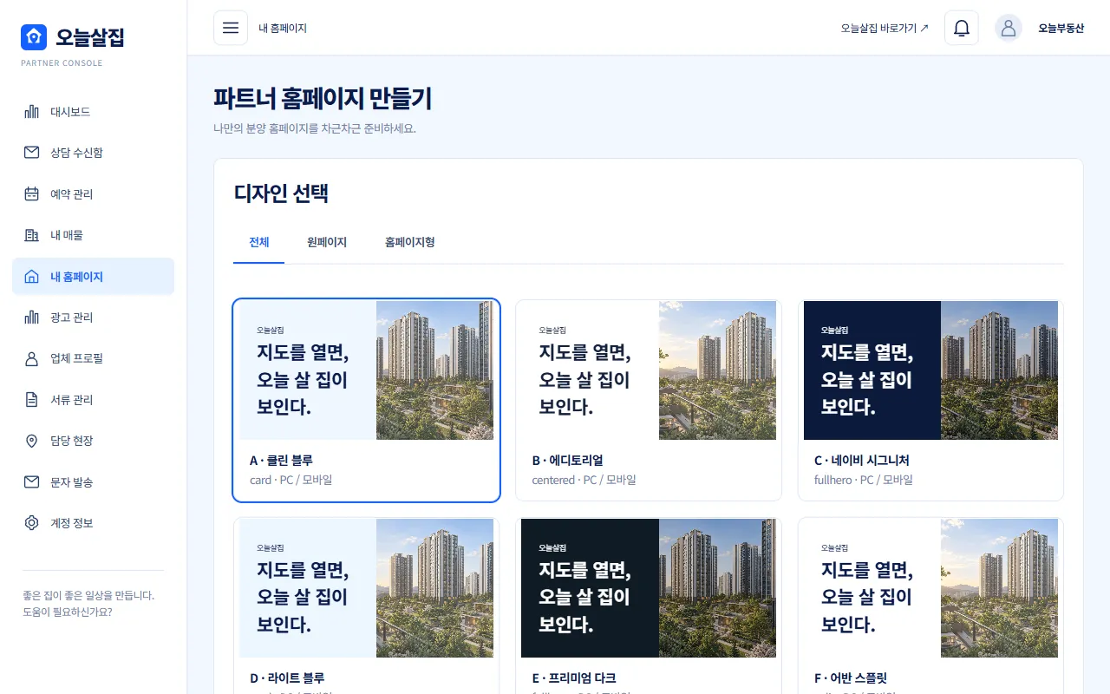This screenshot has height=694, width=1110.
Task: Go to 서류 관리
Action: click(x=93, y=400)
